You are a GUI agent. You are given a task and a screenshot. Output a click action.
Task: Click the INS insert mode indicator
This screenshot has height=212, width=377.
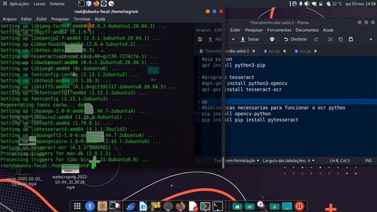[368, 161]
